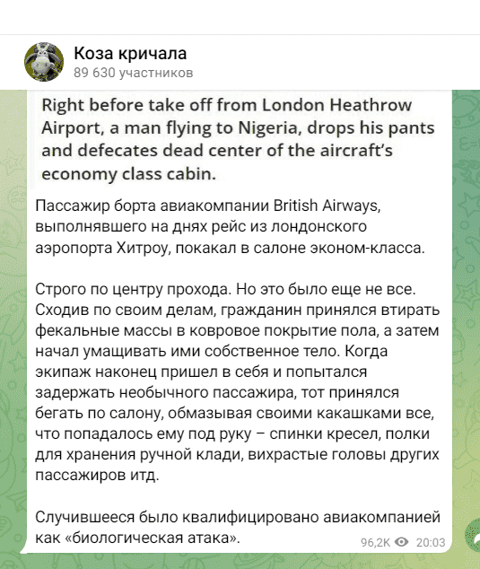Viewport: 480px width, 569px height.
Task: Open the English headline screenshot image
Action: pos(240,139)
